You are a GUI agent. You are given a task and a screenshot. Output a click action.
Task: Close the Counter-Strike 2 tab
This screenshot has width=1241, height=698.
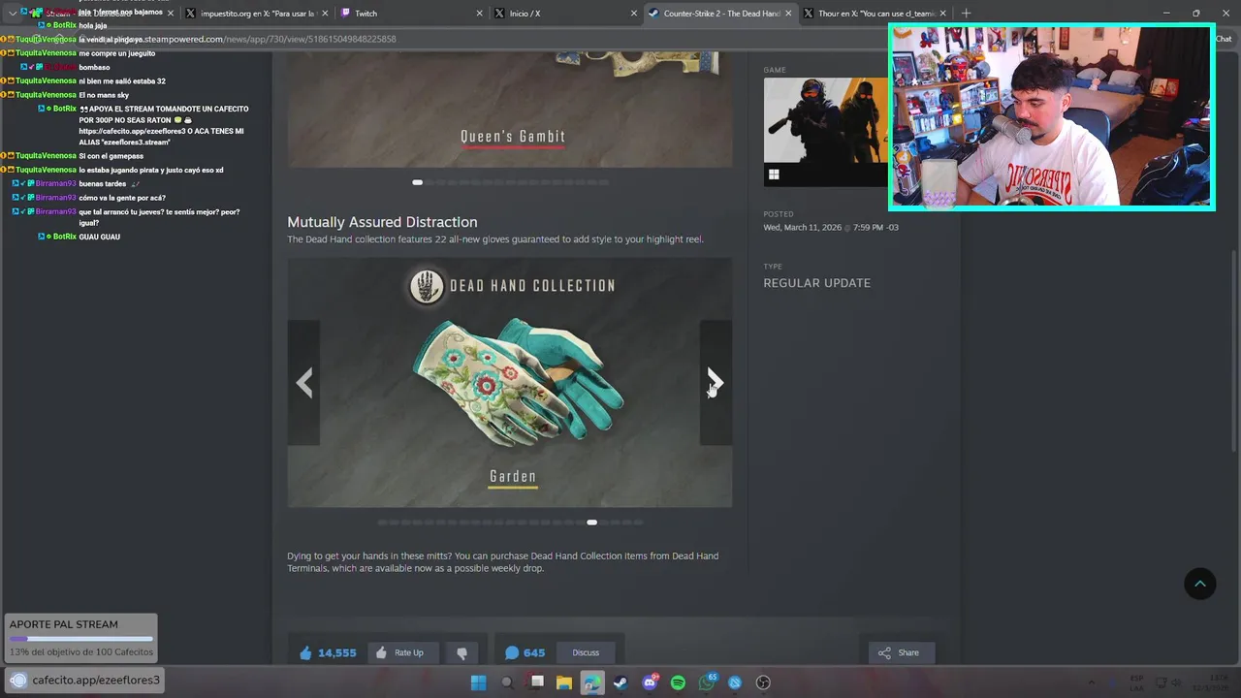(788, 14)
